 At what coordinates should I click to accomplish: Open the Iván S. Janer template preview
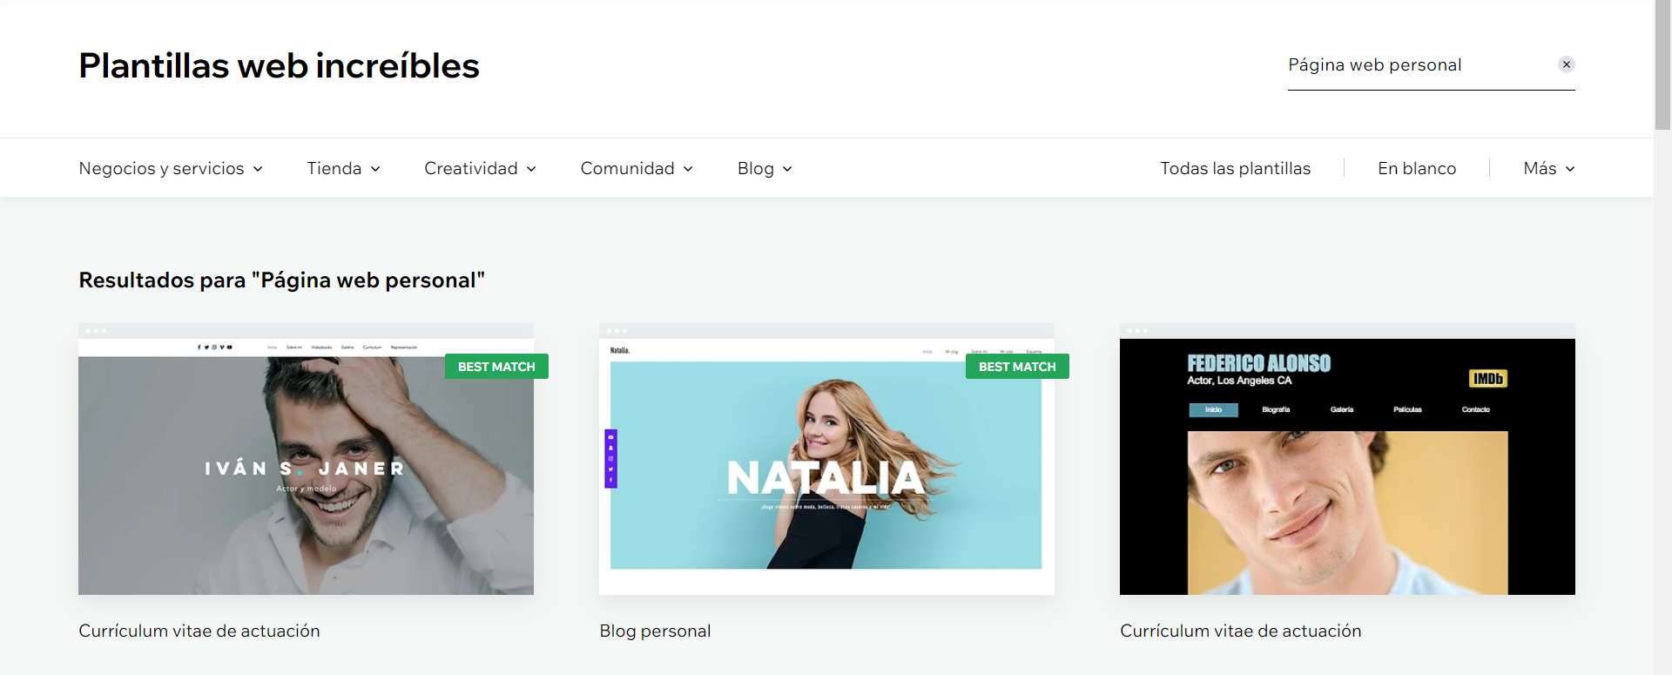[x=306, y=459]
